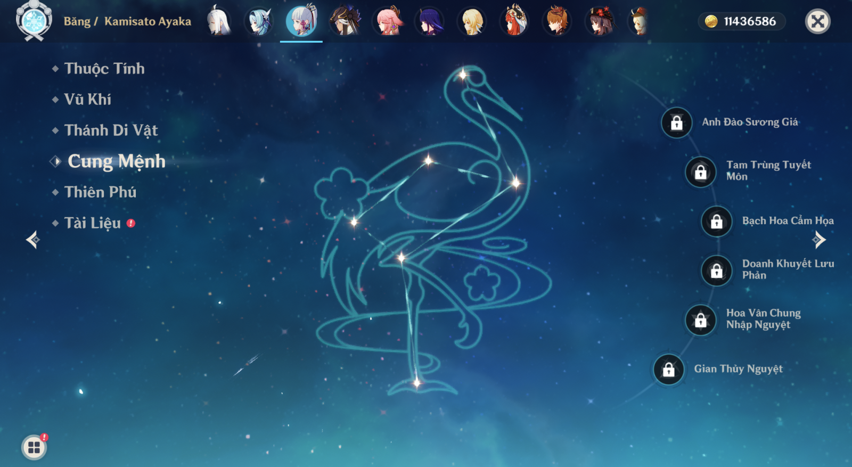
Task: Open the Tài Liệu profile menu
Action: pos(92,223)
